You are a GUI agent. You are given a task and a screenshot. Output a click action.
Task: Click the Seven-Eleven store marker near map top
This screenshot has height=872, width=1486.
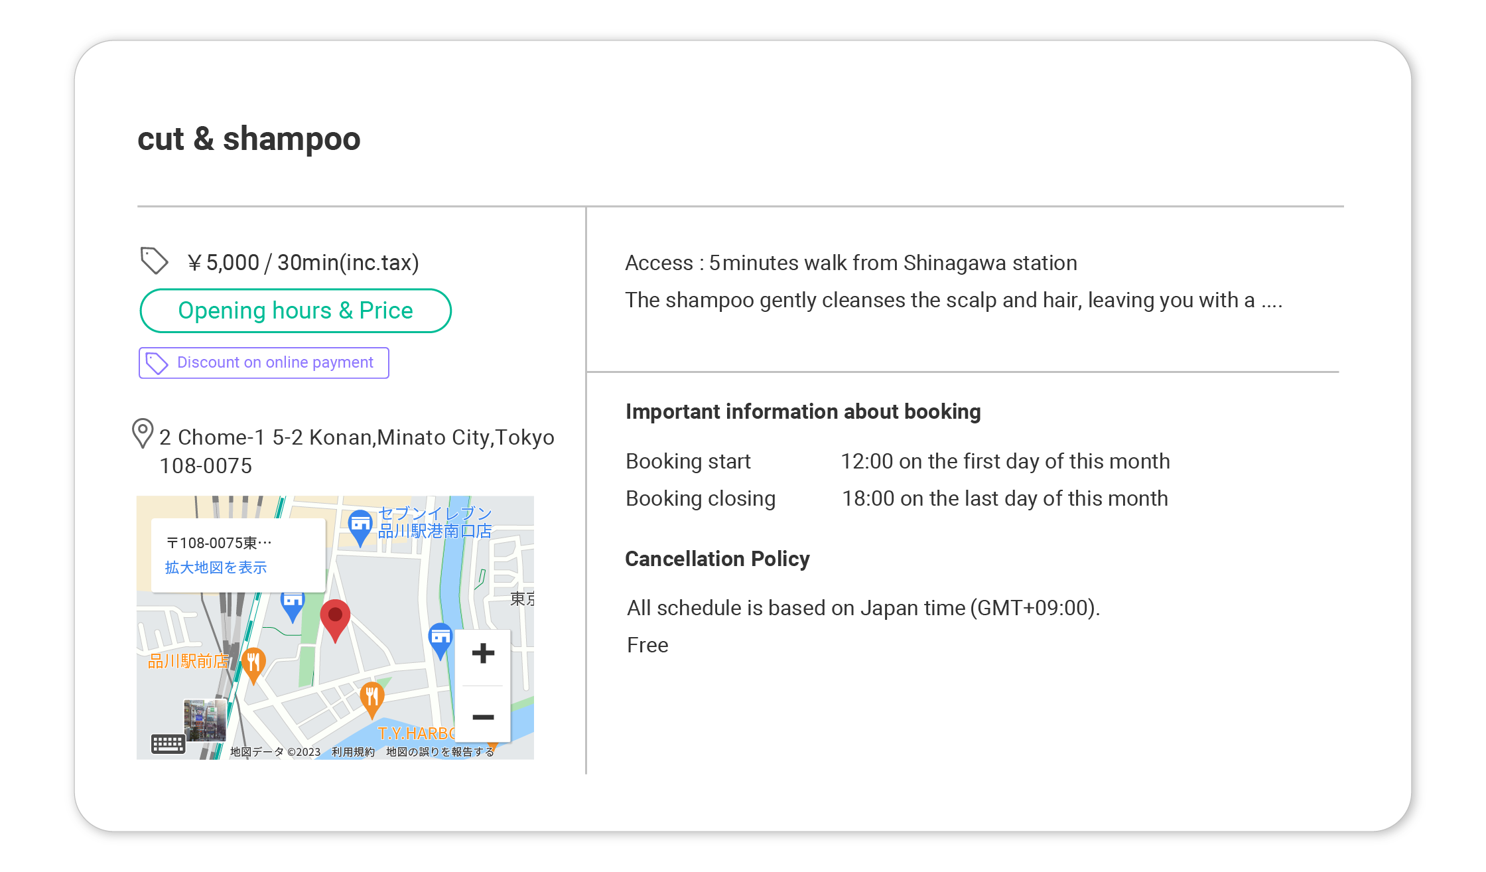tap(360, 525)
